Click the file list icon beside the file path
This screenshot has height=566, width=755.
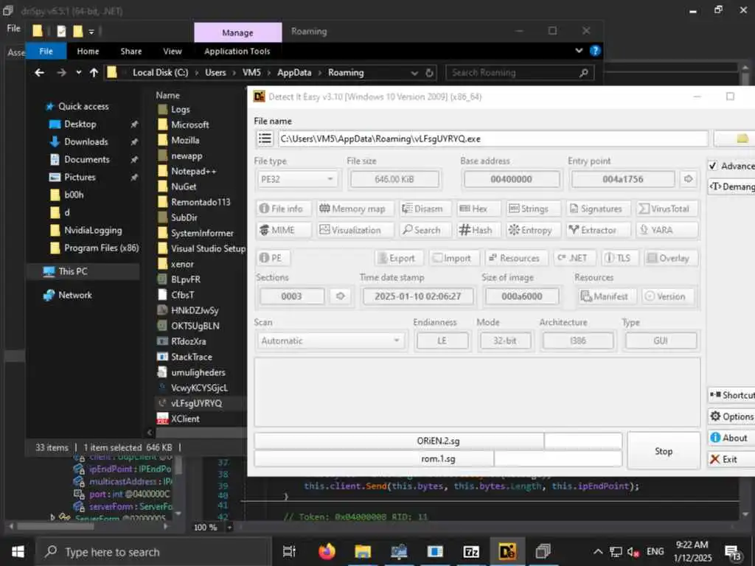click(265, 139)
